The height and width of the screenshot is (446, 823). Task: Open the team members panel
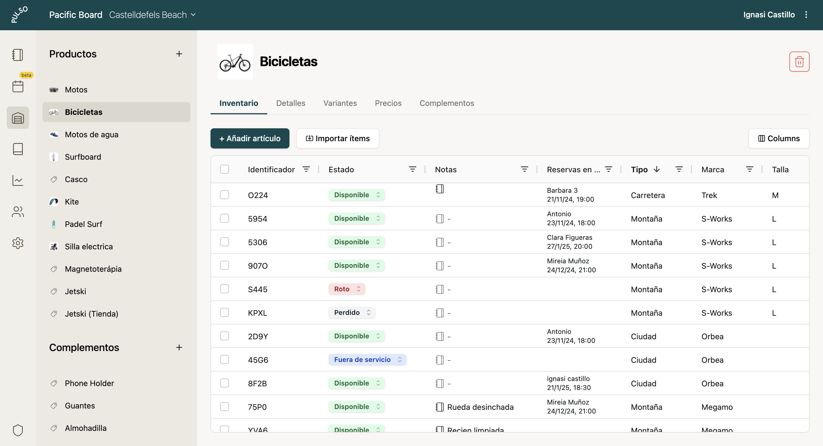click(18, 212)
